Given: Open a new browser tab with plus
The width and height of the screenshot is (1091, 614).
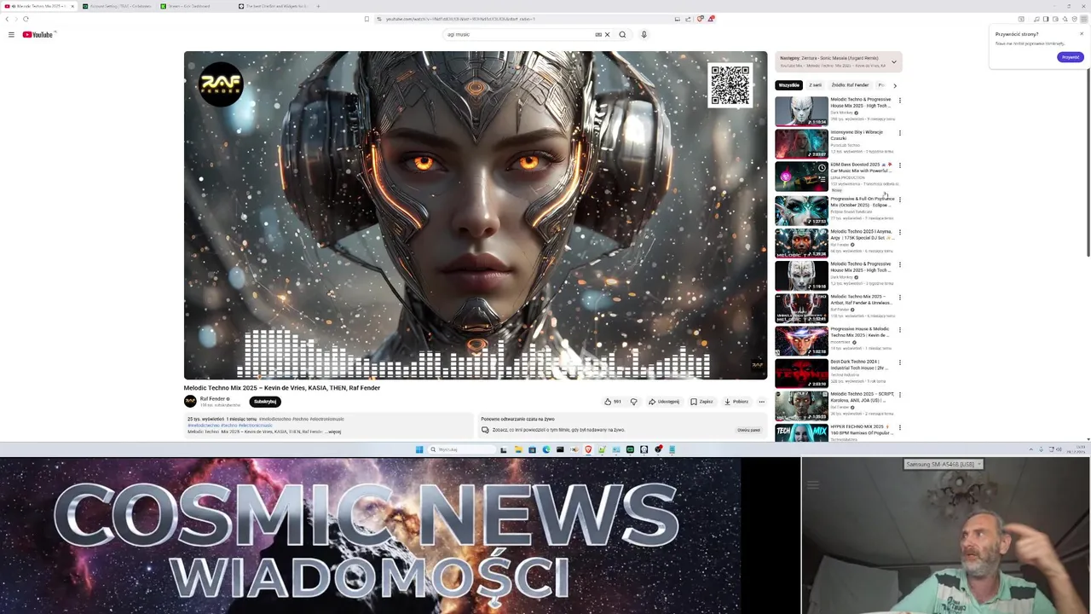Looking at the screenshot, I should (318, 6).
